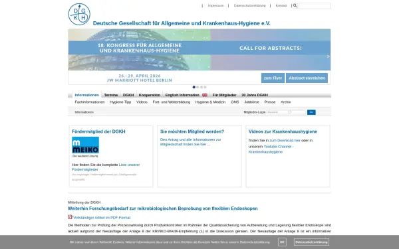
Task: Go to Fachinformationen submenu
Action: click(90, 102)
